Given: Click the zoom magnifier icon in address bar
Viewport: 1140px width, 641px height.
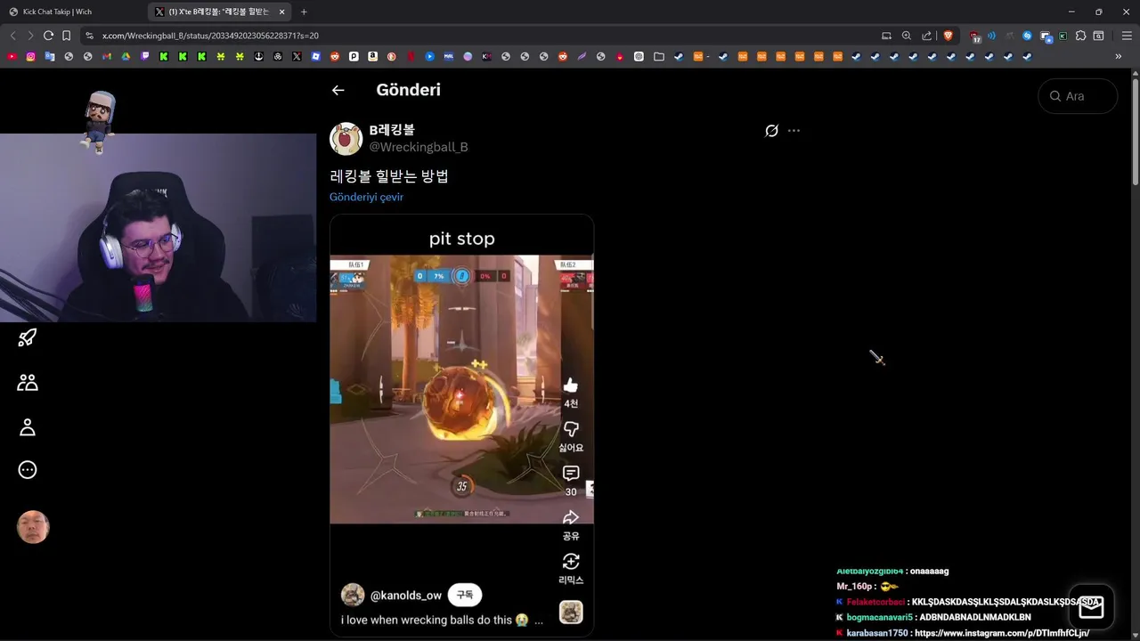Looking at the screenshot, I should (x=907, y=36).
